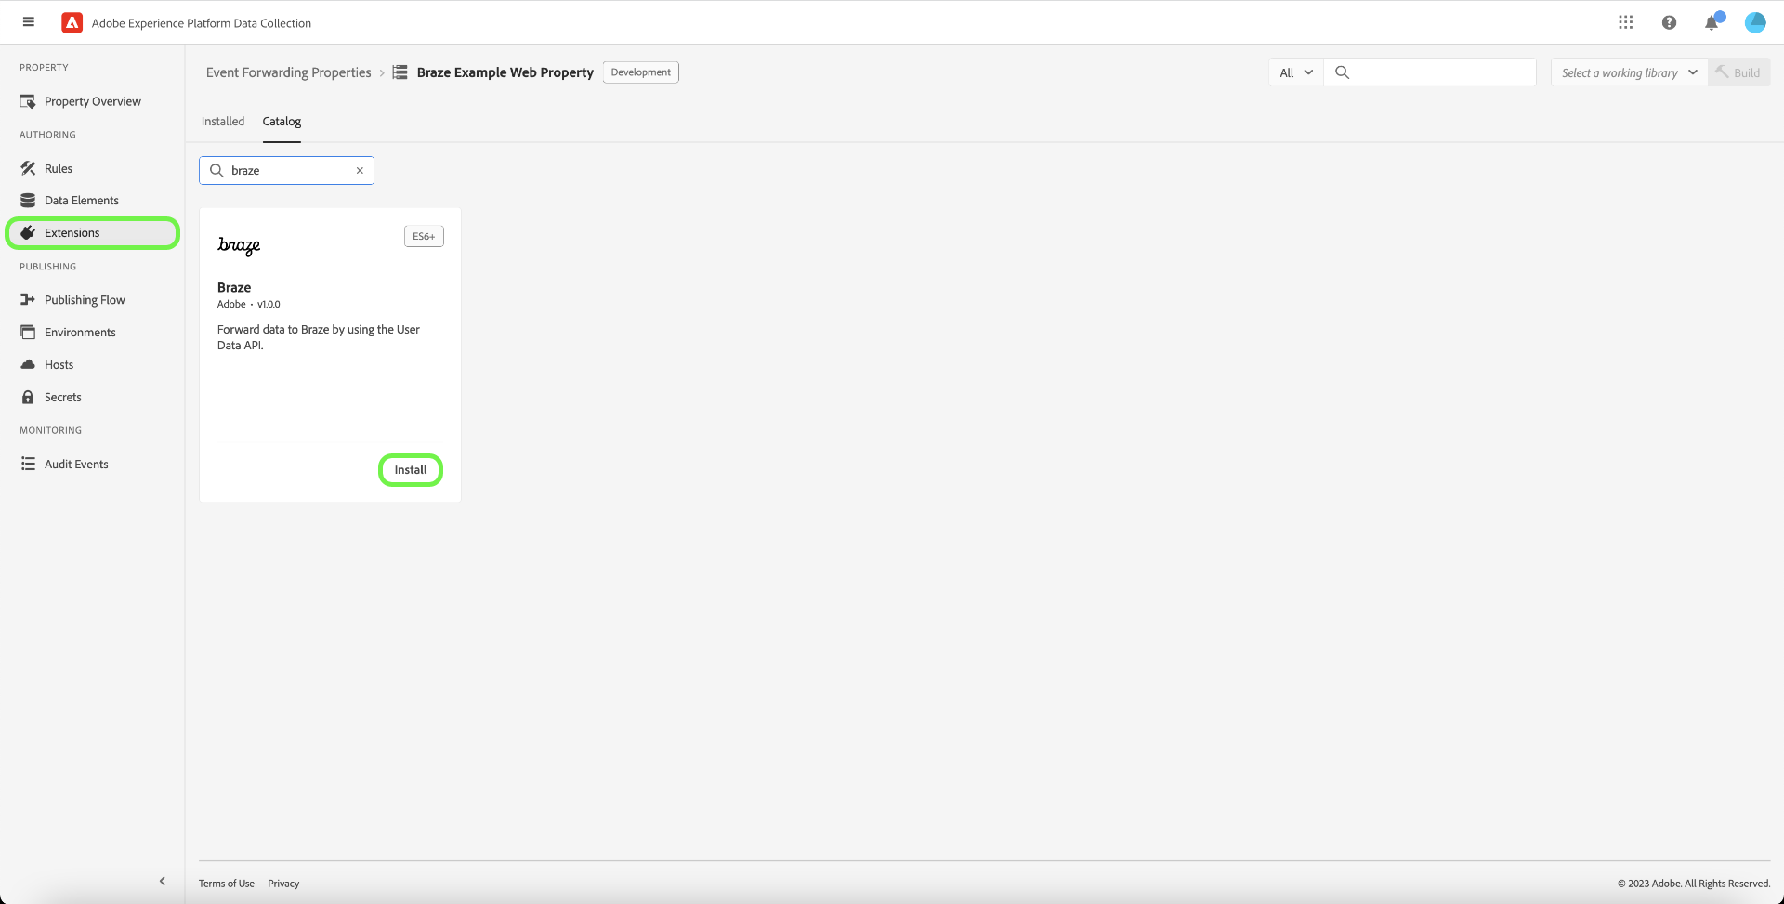The image size is (1784, 904).
Task: Clear the braze search text
Action: point(360,171)
